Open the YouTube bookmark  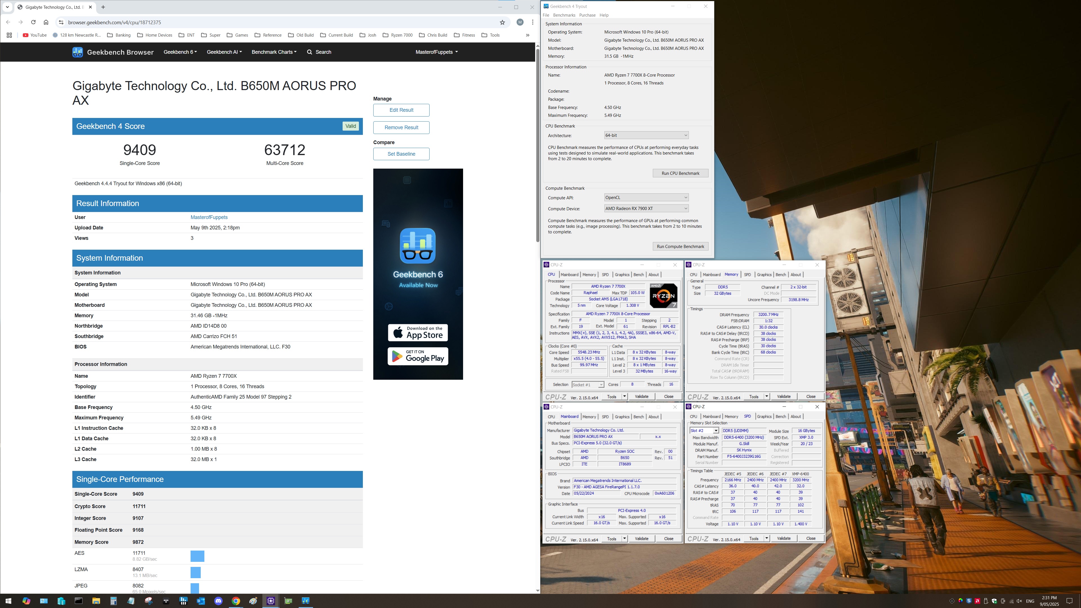click(x=35, y=35)
